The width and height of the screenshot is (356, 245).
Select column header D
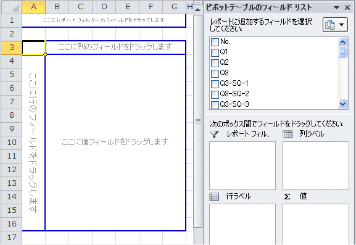pos(104,7)
